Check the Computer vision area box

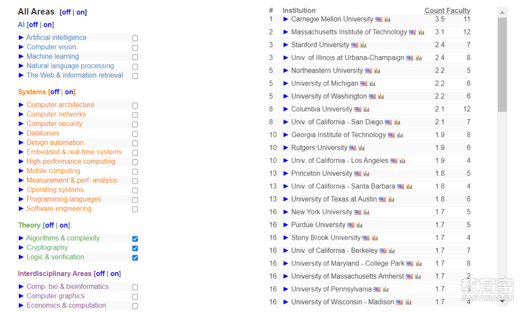click(x=135, y=47)
